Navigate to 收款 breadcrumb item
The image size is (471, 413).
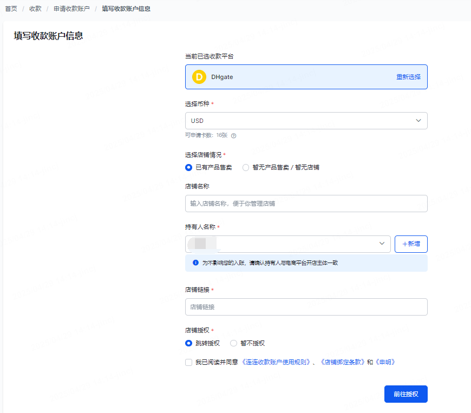(x=35, y=9)
